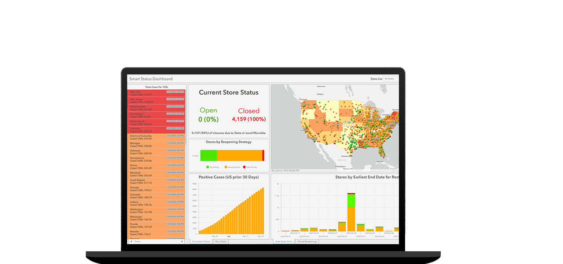The image size is (563, 264).
Task: Click the right arrow in States pager
Action: pyautogui.click(x=182, y=241)
